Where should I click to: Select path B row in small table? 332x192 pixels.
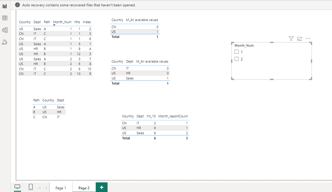(49, 112)
